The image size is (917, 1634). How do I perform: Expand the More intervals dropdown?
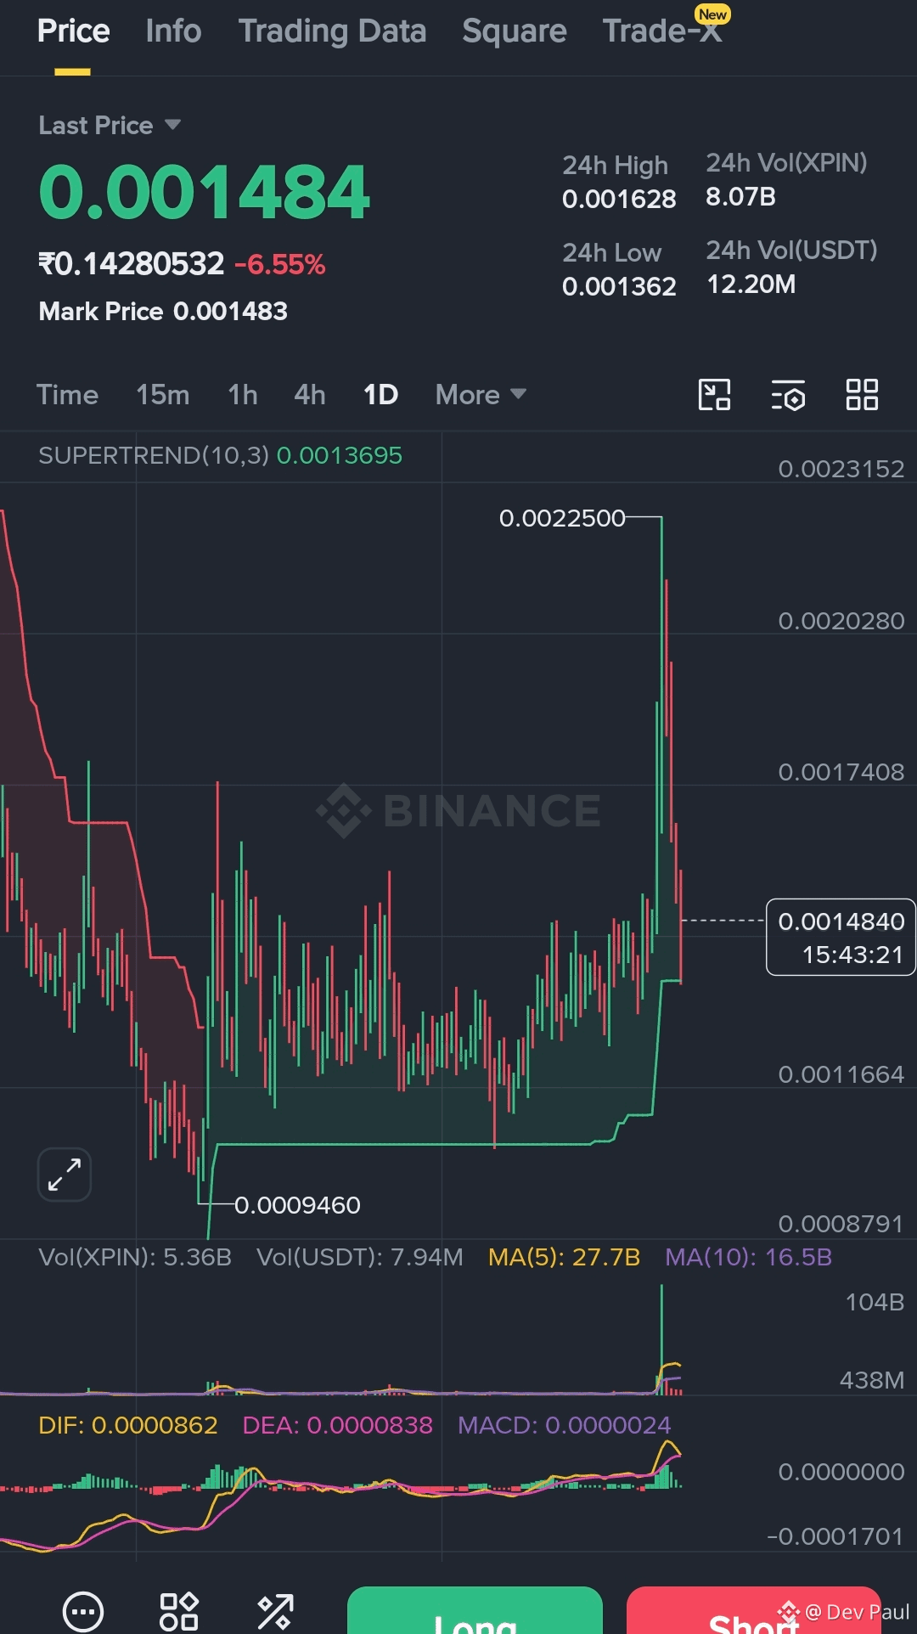481,395
